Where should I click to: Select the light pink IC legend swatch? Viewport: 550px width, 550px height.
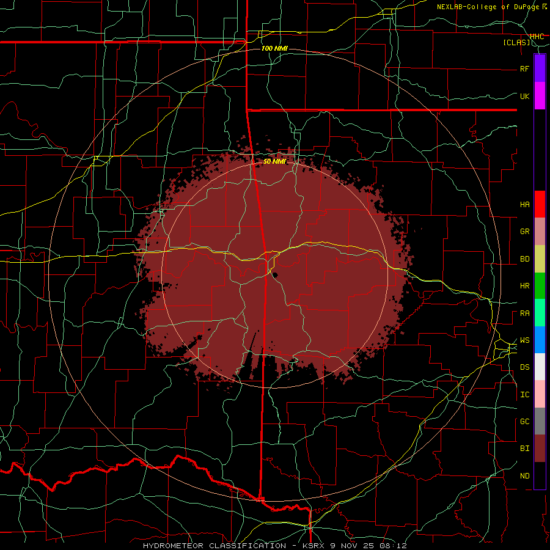pos(540,394)
